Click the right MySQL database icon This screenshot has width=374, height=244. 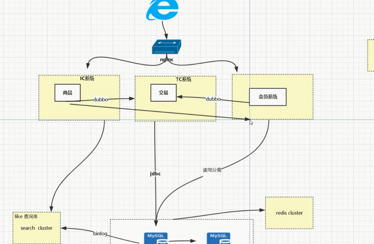218,238
